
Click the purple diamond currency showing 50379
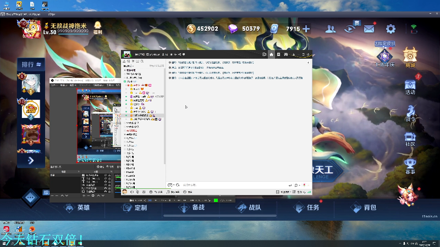point(233,29)
